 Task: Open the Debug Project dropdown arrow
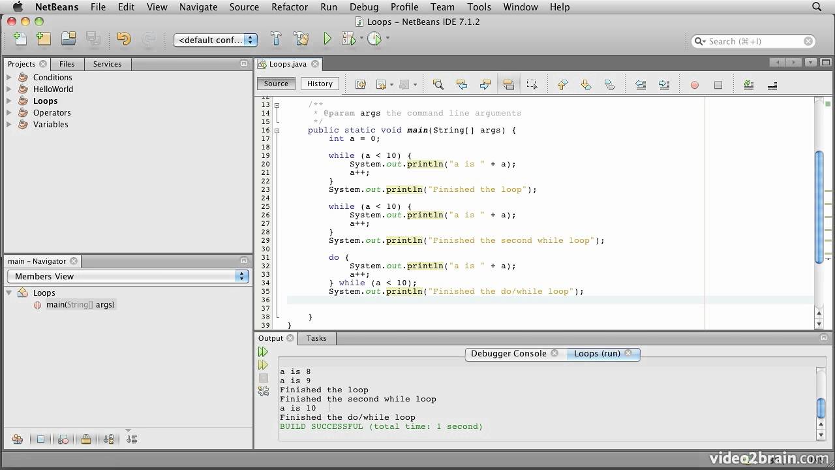361,39
